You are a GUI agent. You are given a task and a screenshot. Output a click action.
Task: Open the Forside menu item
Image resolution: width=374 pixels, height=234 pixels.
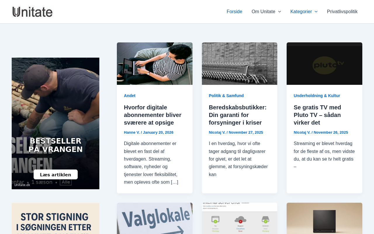(x=234, y=12)
